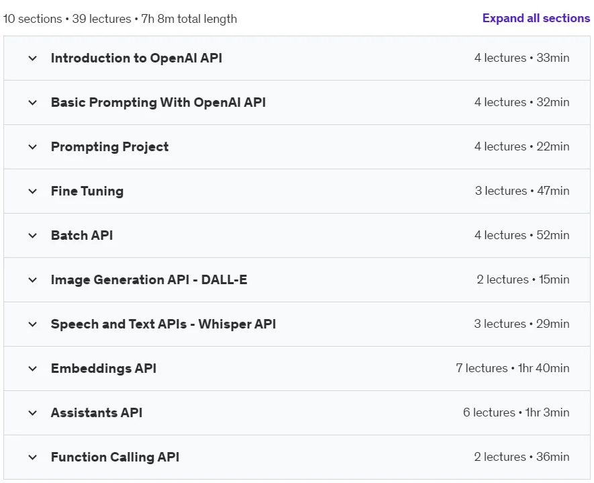Screen dimensions: 594x483
Task: Expand chevron beside Embeddings API
Action: click(x=33, y=369)
